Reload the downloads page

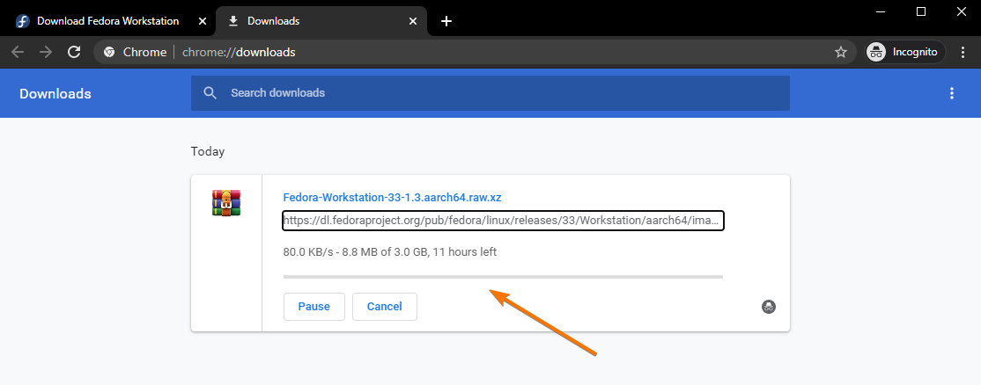coord(74,52)
